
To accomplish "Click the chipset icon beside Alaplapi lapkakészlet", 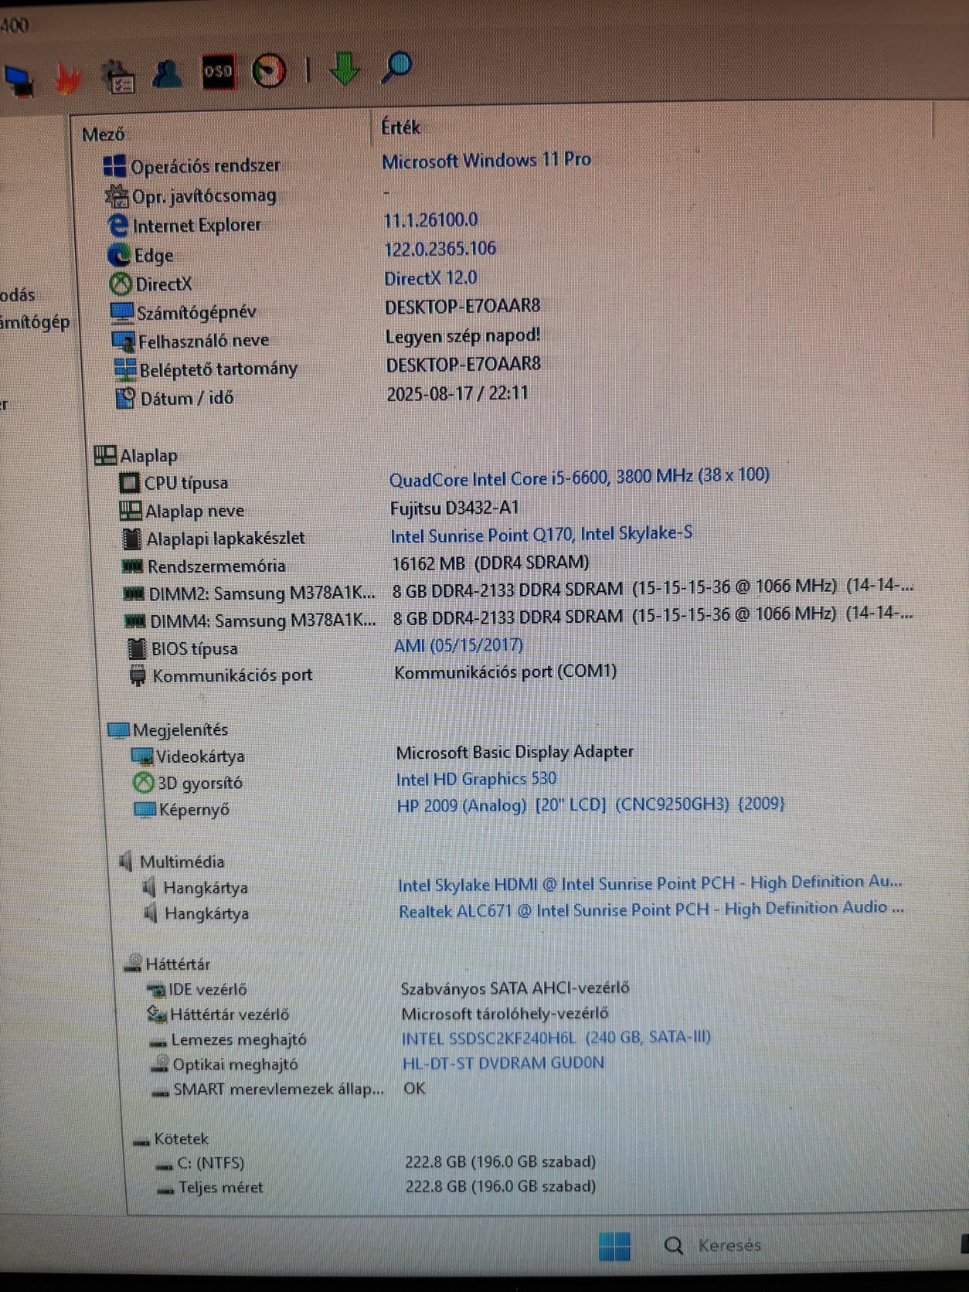I will tap(132, 539).
